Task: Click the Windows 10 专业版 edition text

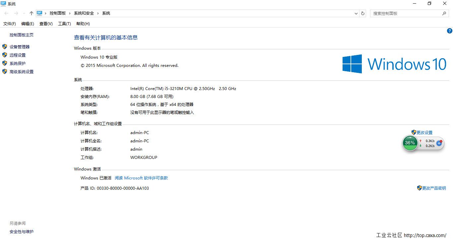Action: [x=99, y=57]
